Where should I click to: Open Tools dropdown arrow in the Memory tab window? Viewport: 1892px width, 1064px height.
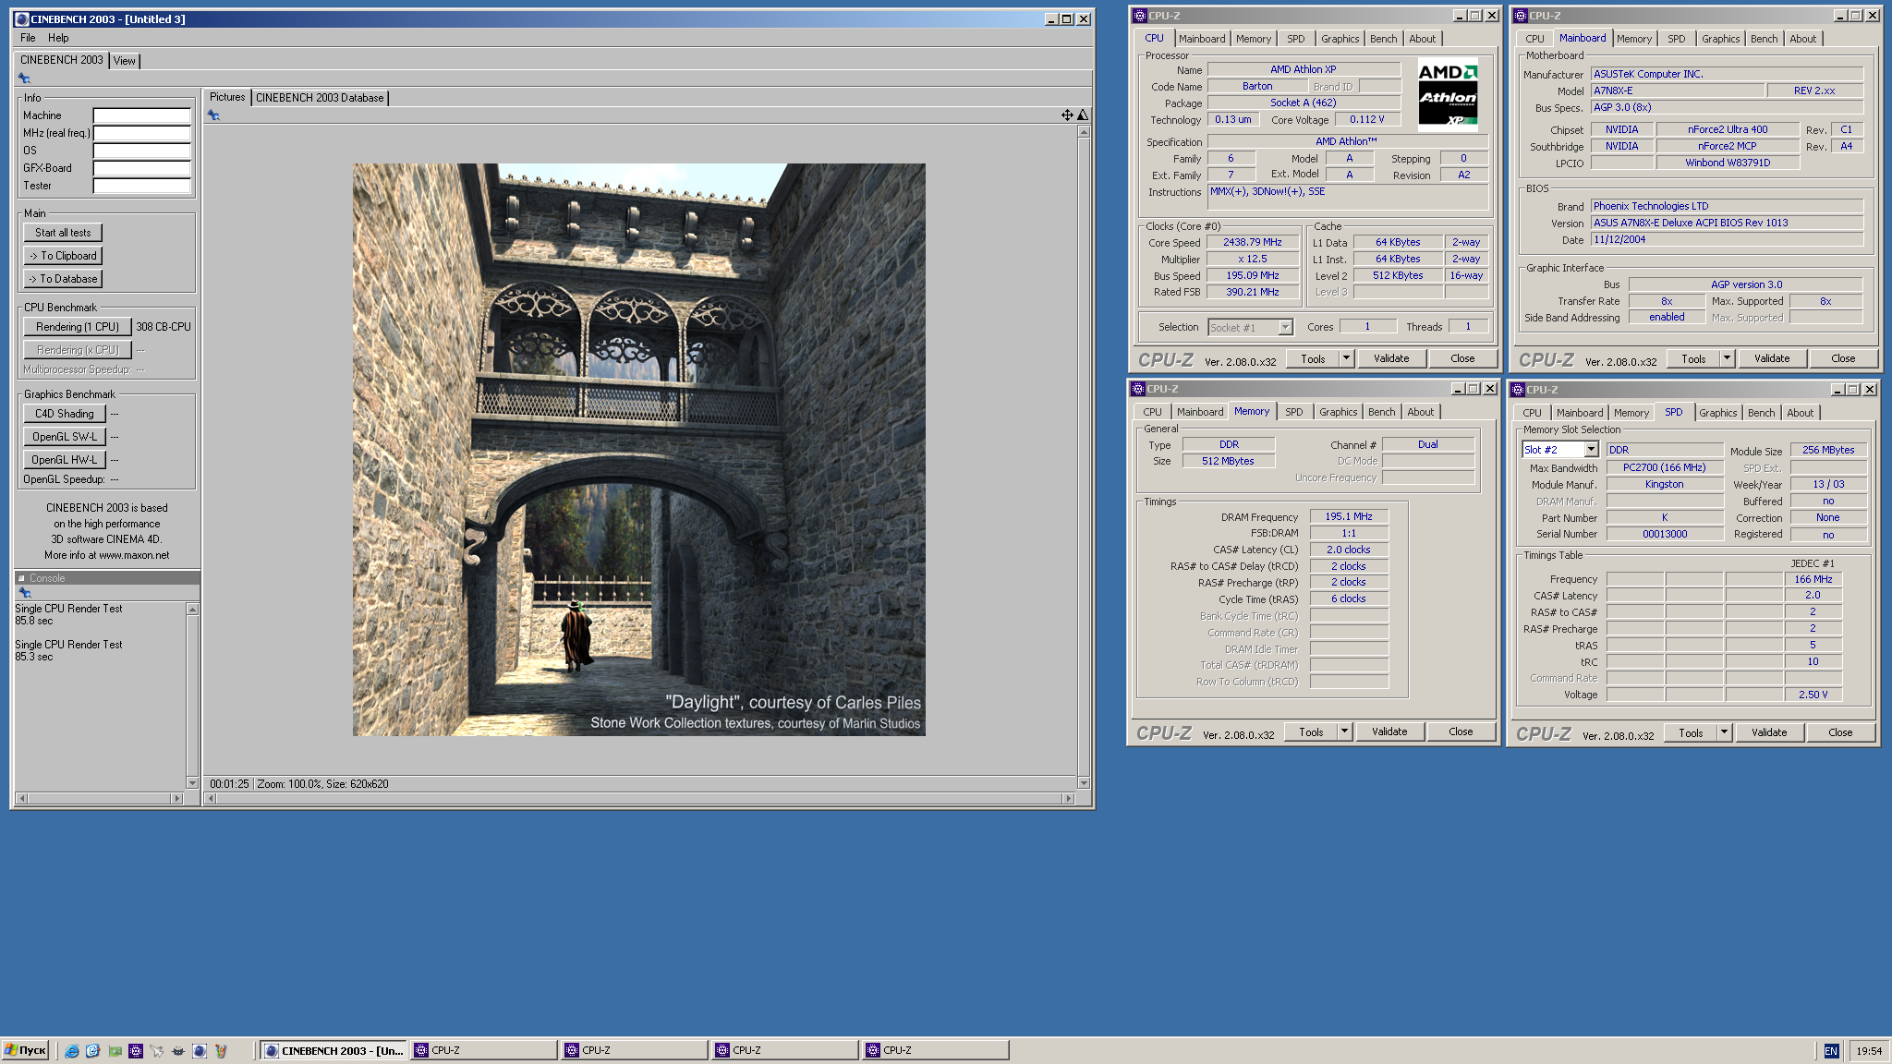click(1345, 731)
